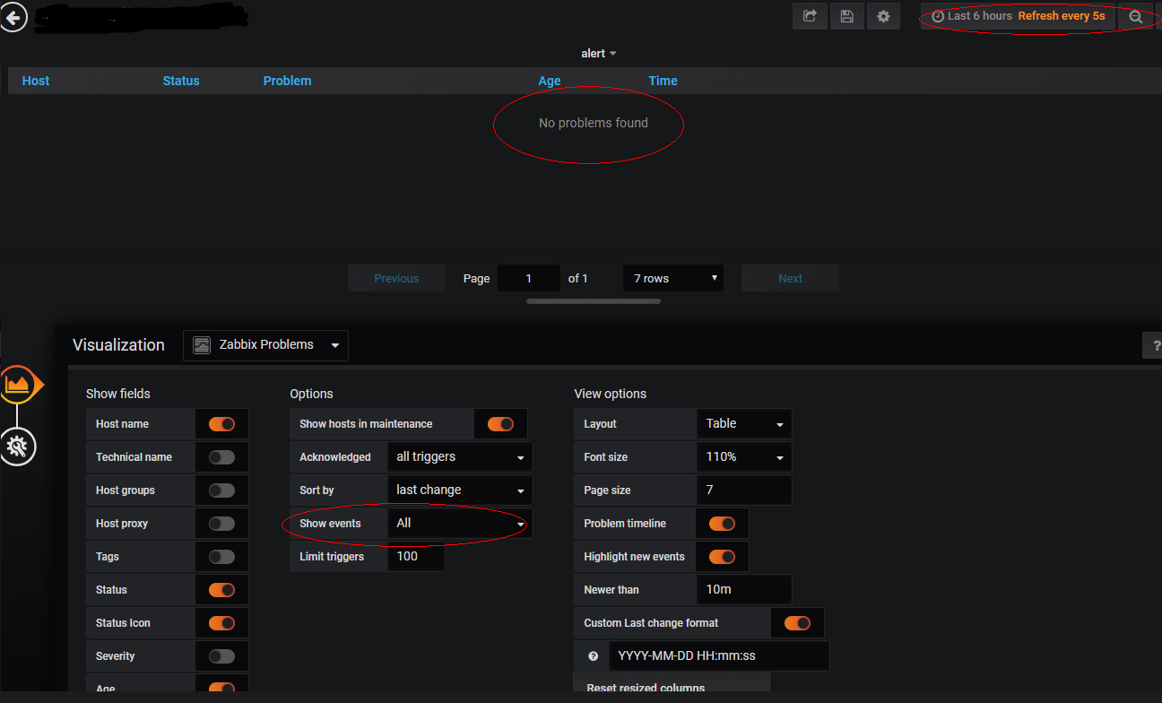Open the Last 6 hours time picker
The width and height of the screenshot is (1162, 703).
[x=977, y=15]
